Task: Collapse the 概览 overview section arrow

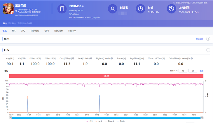Action: point(208,39)
